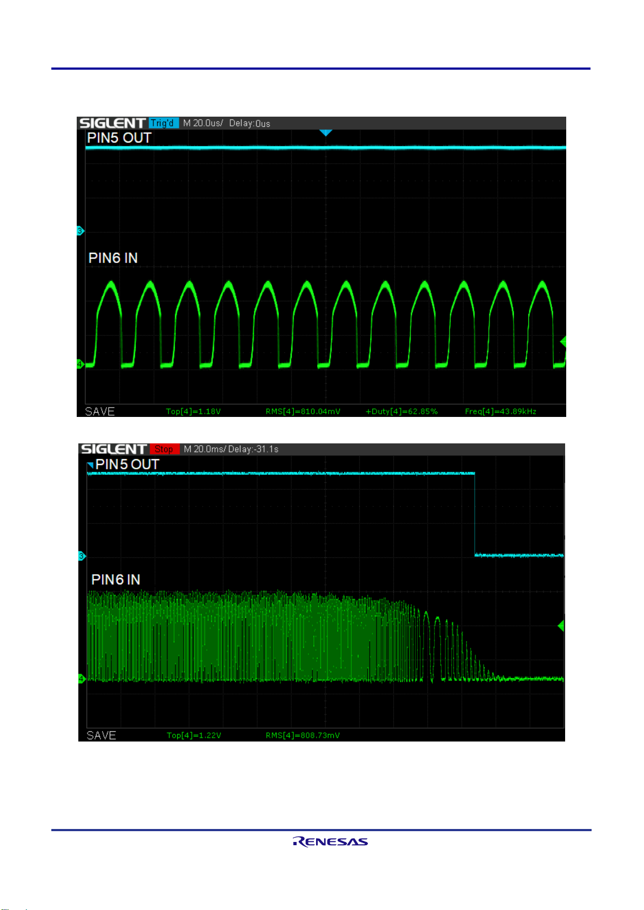Screen dimensions: 644x910
Task: Click the green trigger level arrow in the upper capture
Action: point(563,341)
